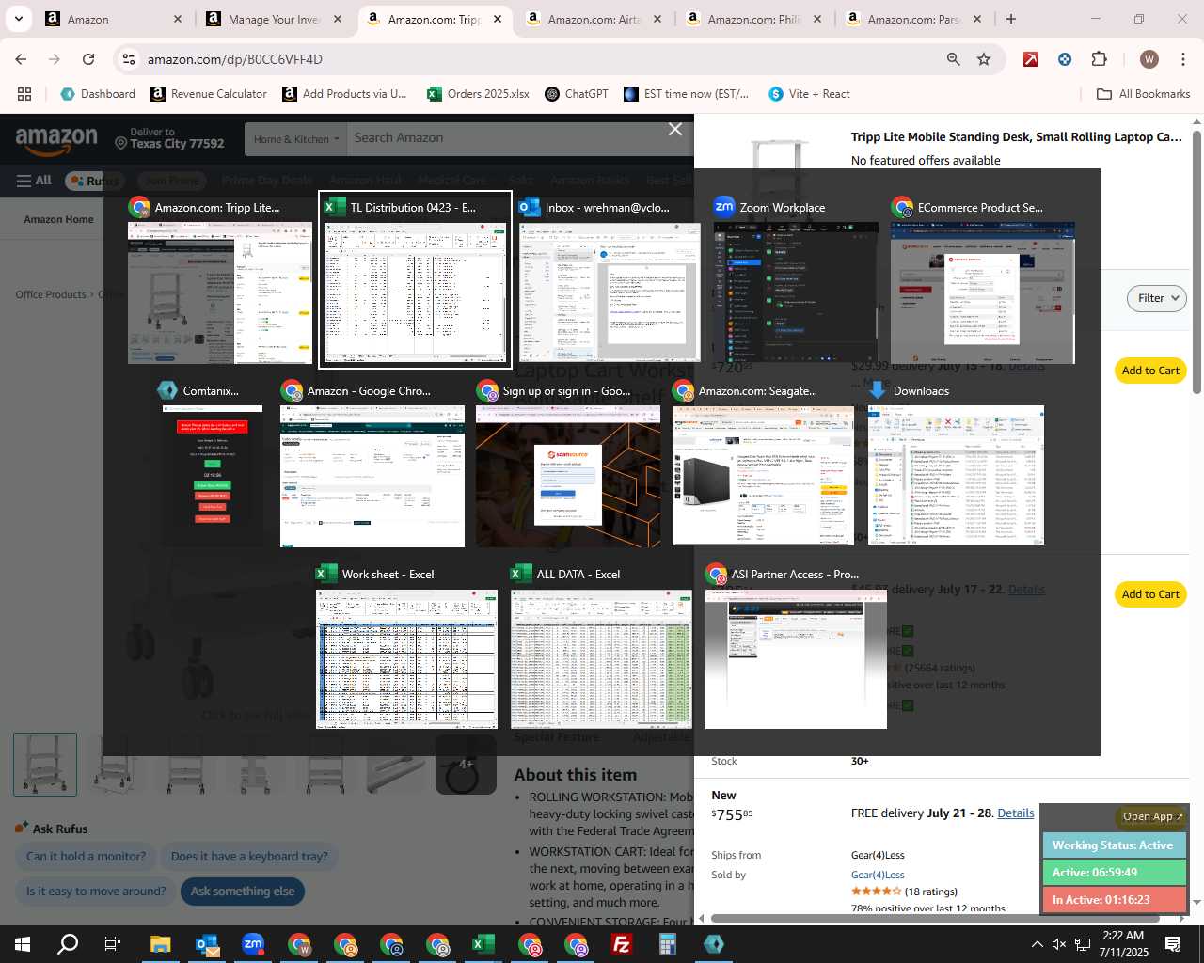
Task: Click the 'Ask something else' Rufus chip
Action: pos(243,892)
